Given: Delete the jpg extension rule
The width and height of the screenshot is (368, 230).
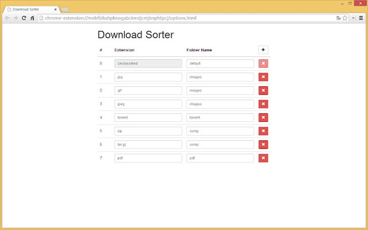Looking at the screenshot, I should [x=263, y=77].
